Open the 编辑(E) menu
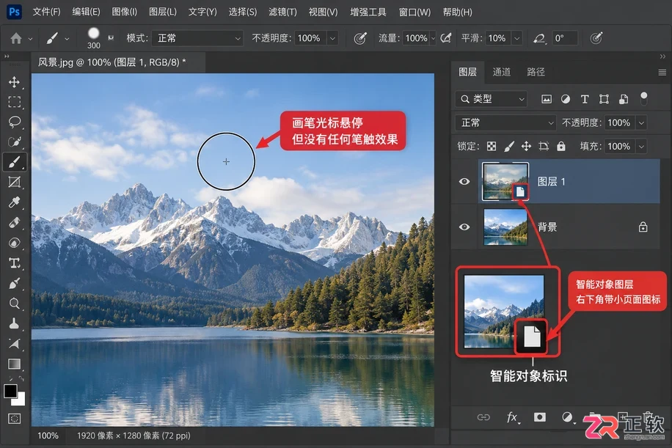Image resolution: width=672 pixels, height=448 pixels. point(86,12)
